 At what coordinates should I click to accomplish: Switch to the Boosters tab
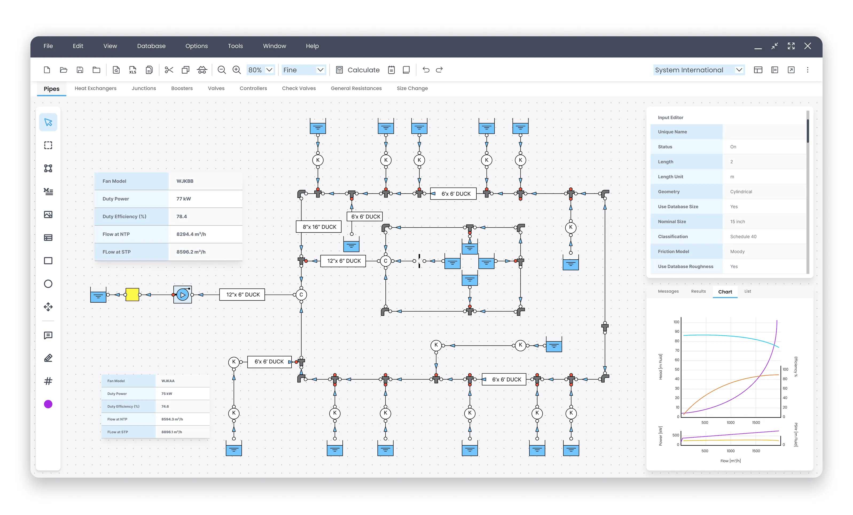tap(182, 88)
